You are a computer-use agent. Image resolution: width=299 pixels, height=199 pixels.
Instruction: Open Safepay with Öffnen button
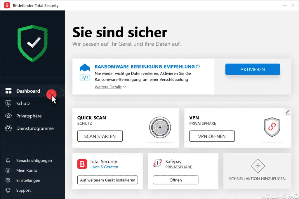tap(175, 180)
